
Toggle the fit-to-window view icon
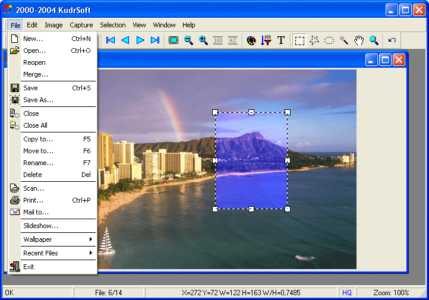click(x=174, y=40)
